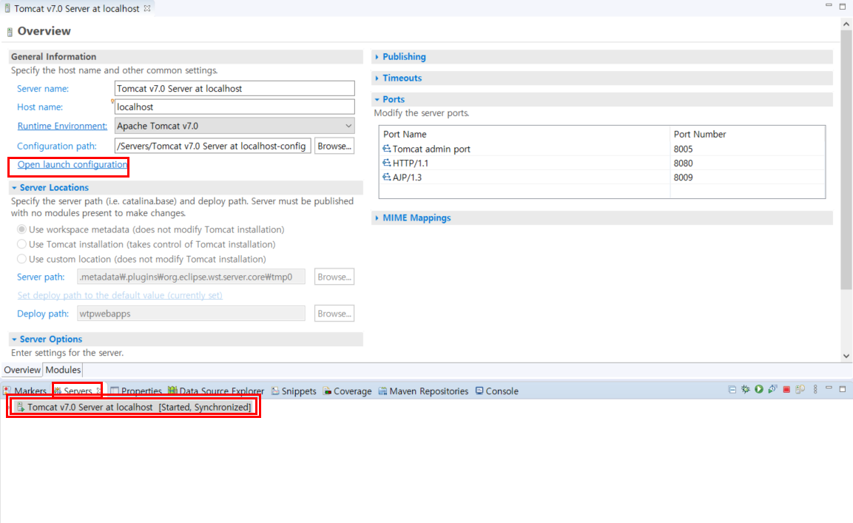This screenshot has height=523, width=853.
Task: Click the Maven Repositories icon
Action: (x=382, y=391)
